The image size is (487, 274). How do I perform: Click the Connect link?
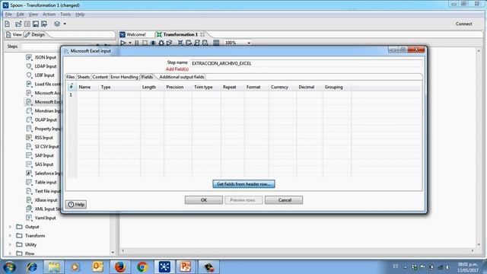point(463,24)
